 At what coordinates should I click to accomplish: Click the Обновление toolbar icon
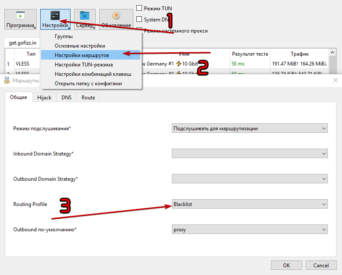[116, 16]
